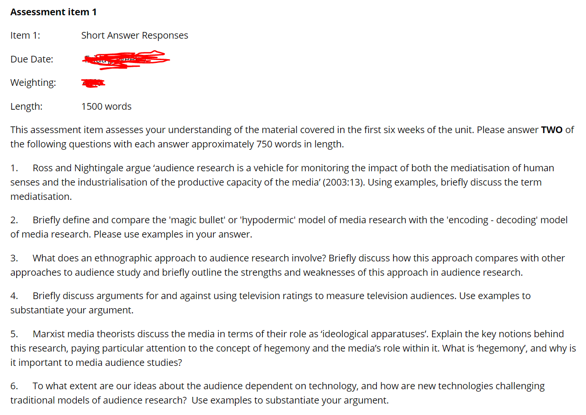Click the 'Due Date:' label
586x415 pixels.
click(x=32, y=59)
